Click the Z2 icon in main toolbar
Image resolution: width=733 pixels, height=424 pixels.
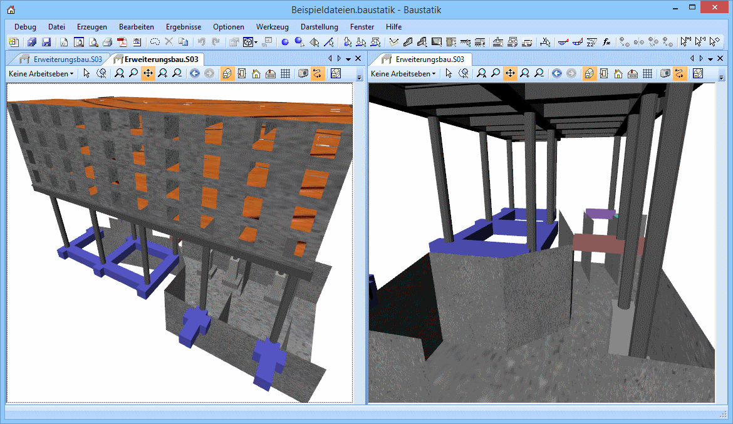[x=591, y=43]
